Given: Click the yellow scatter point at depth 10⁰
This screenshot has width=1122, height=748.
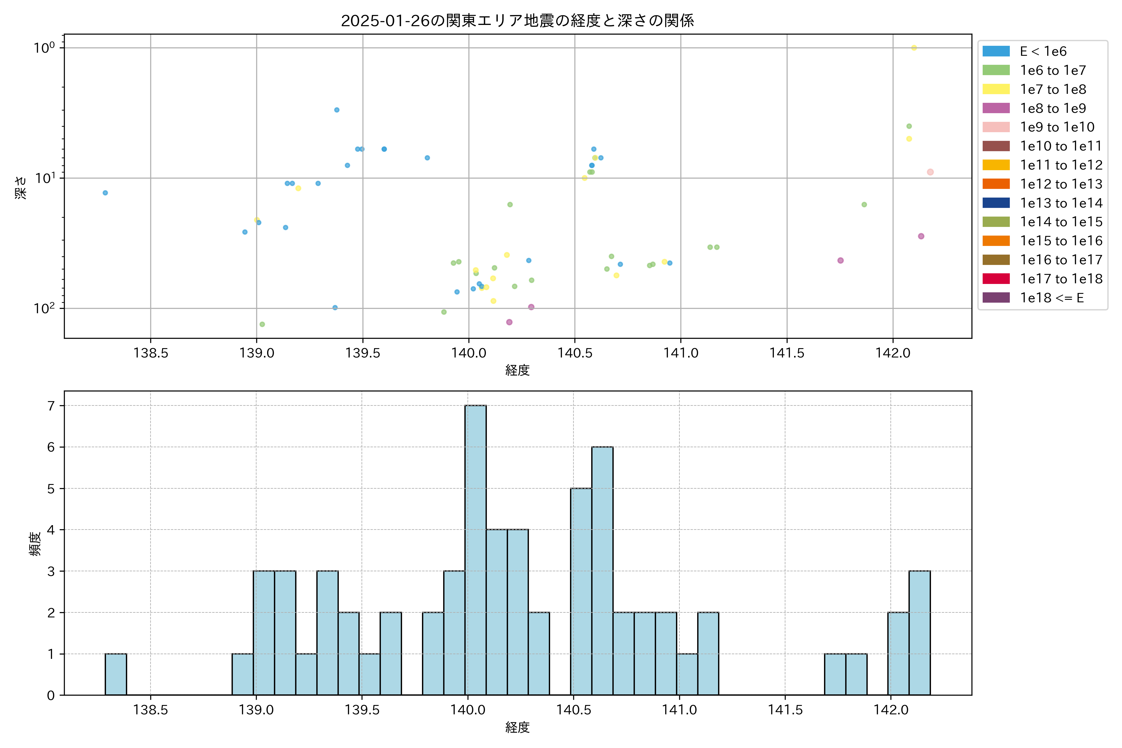Looking at the screenshot, I should pyautogui.click(x=914, y=48).
